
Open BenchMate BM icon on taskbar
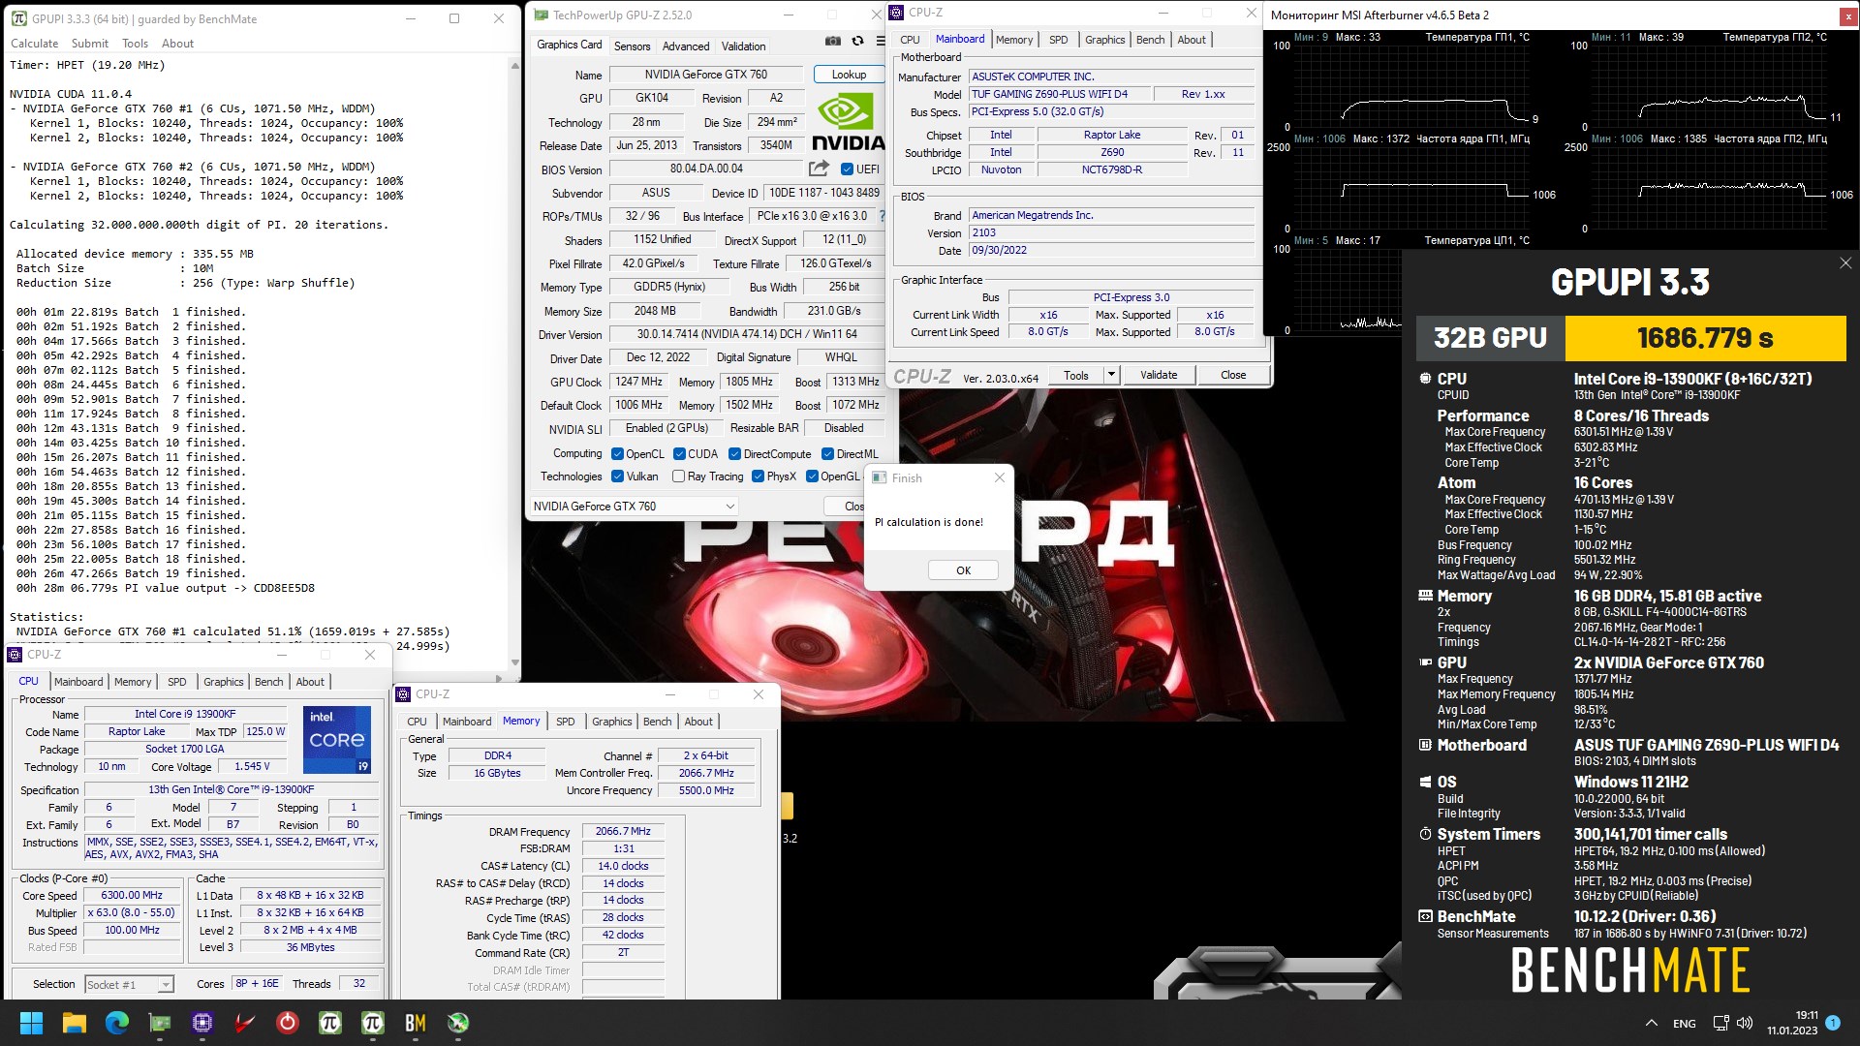[416, 1023]
